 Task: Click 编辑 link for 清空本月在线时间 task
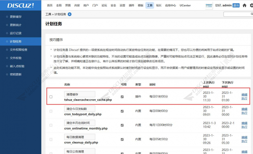click(244, 123)
